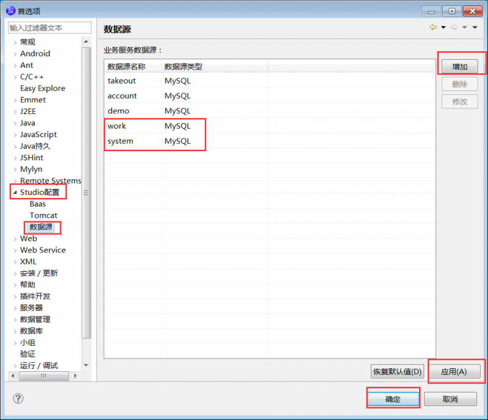
Task: Select Remote Systems in the tree
Action: tap(51, 181)
